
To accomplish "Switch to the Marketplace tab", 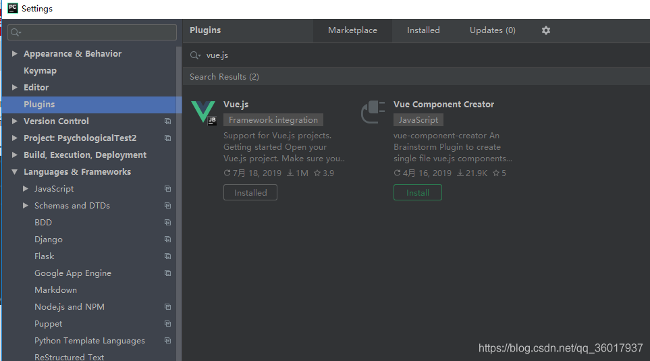I will coord(352,30).
